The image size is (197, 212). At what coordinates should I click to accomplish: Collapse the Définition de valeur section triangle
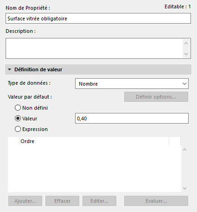coord(9,69)
